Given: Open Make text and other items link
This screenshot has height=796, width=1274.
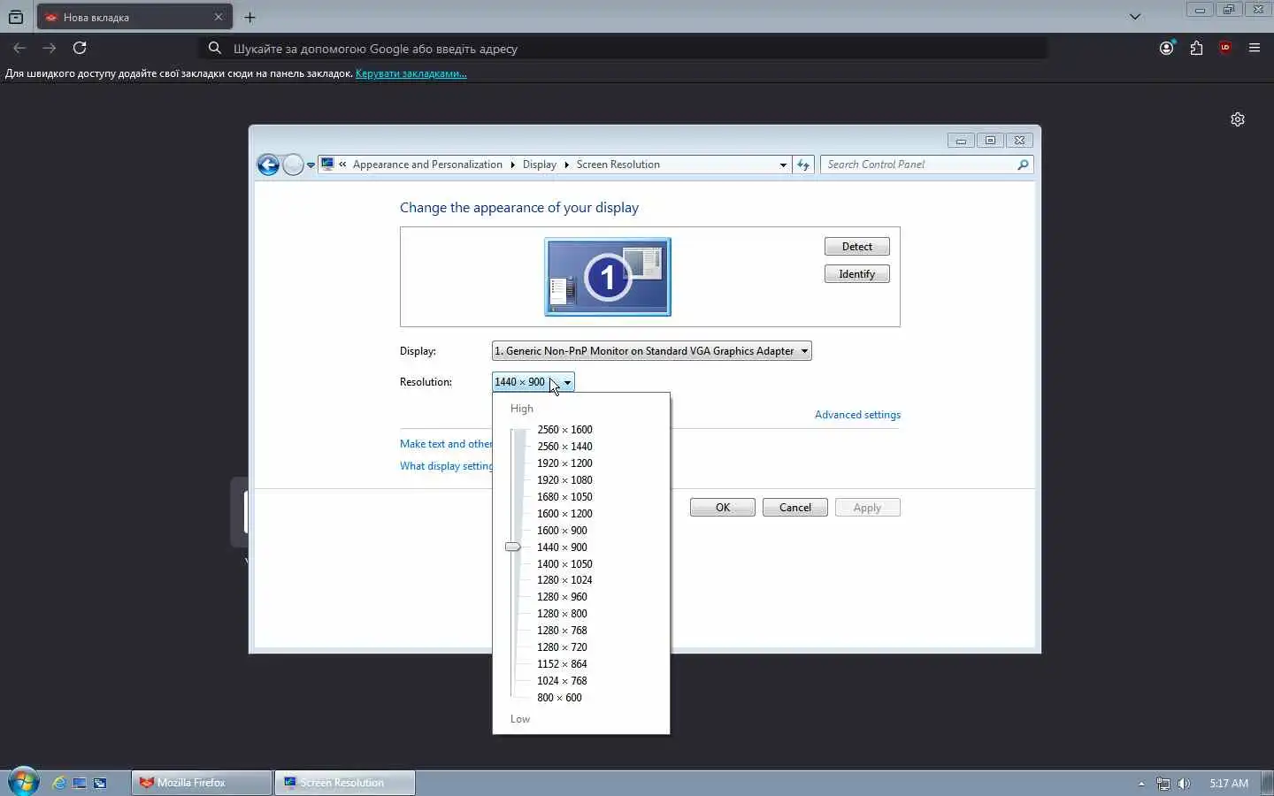Looking at the screenshot, I should (x=446, y=444).
